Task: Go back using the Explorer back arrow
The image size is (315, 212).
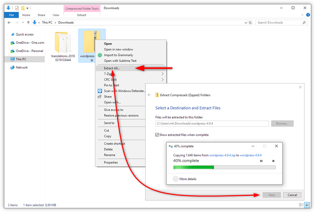Action: click(9, 22)
